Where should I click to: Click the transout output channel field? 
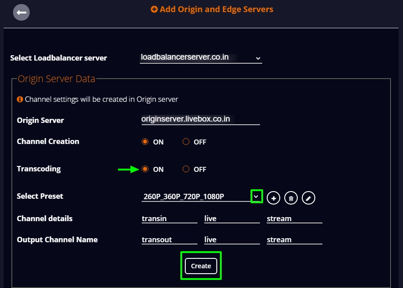coord(170,240)
